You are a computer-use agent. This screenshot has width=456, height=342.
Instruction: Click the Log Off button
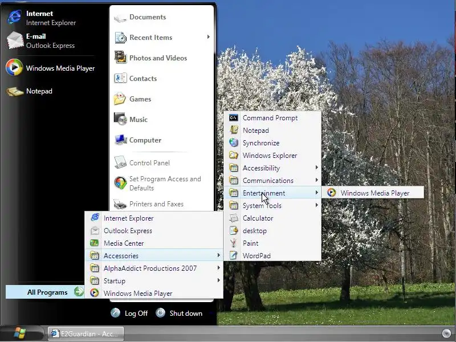coord(129,313)
